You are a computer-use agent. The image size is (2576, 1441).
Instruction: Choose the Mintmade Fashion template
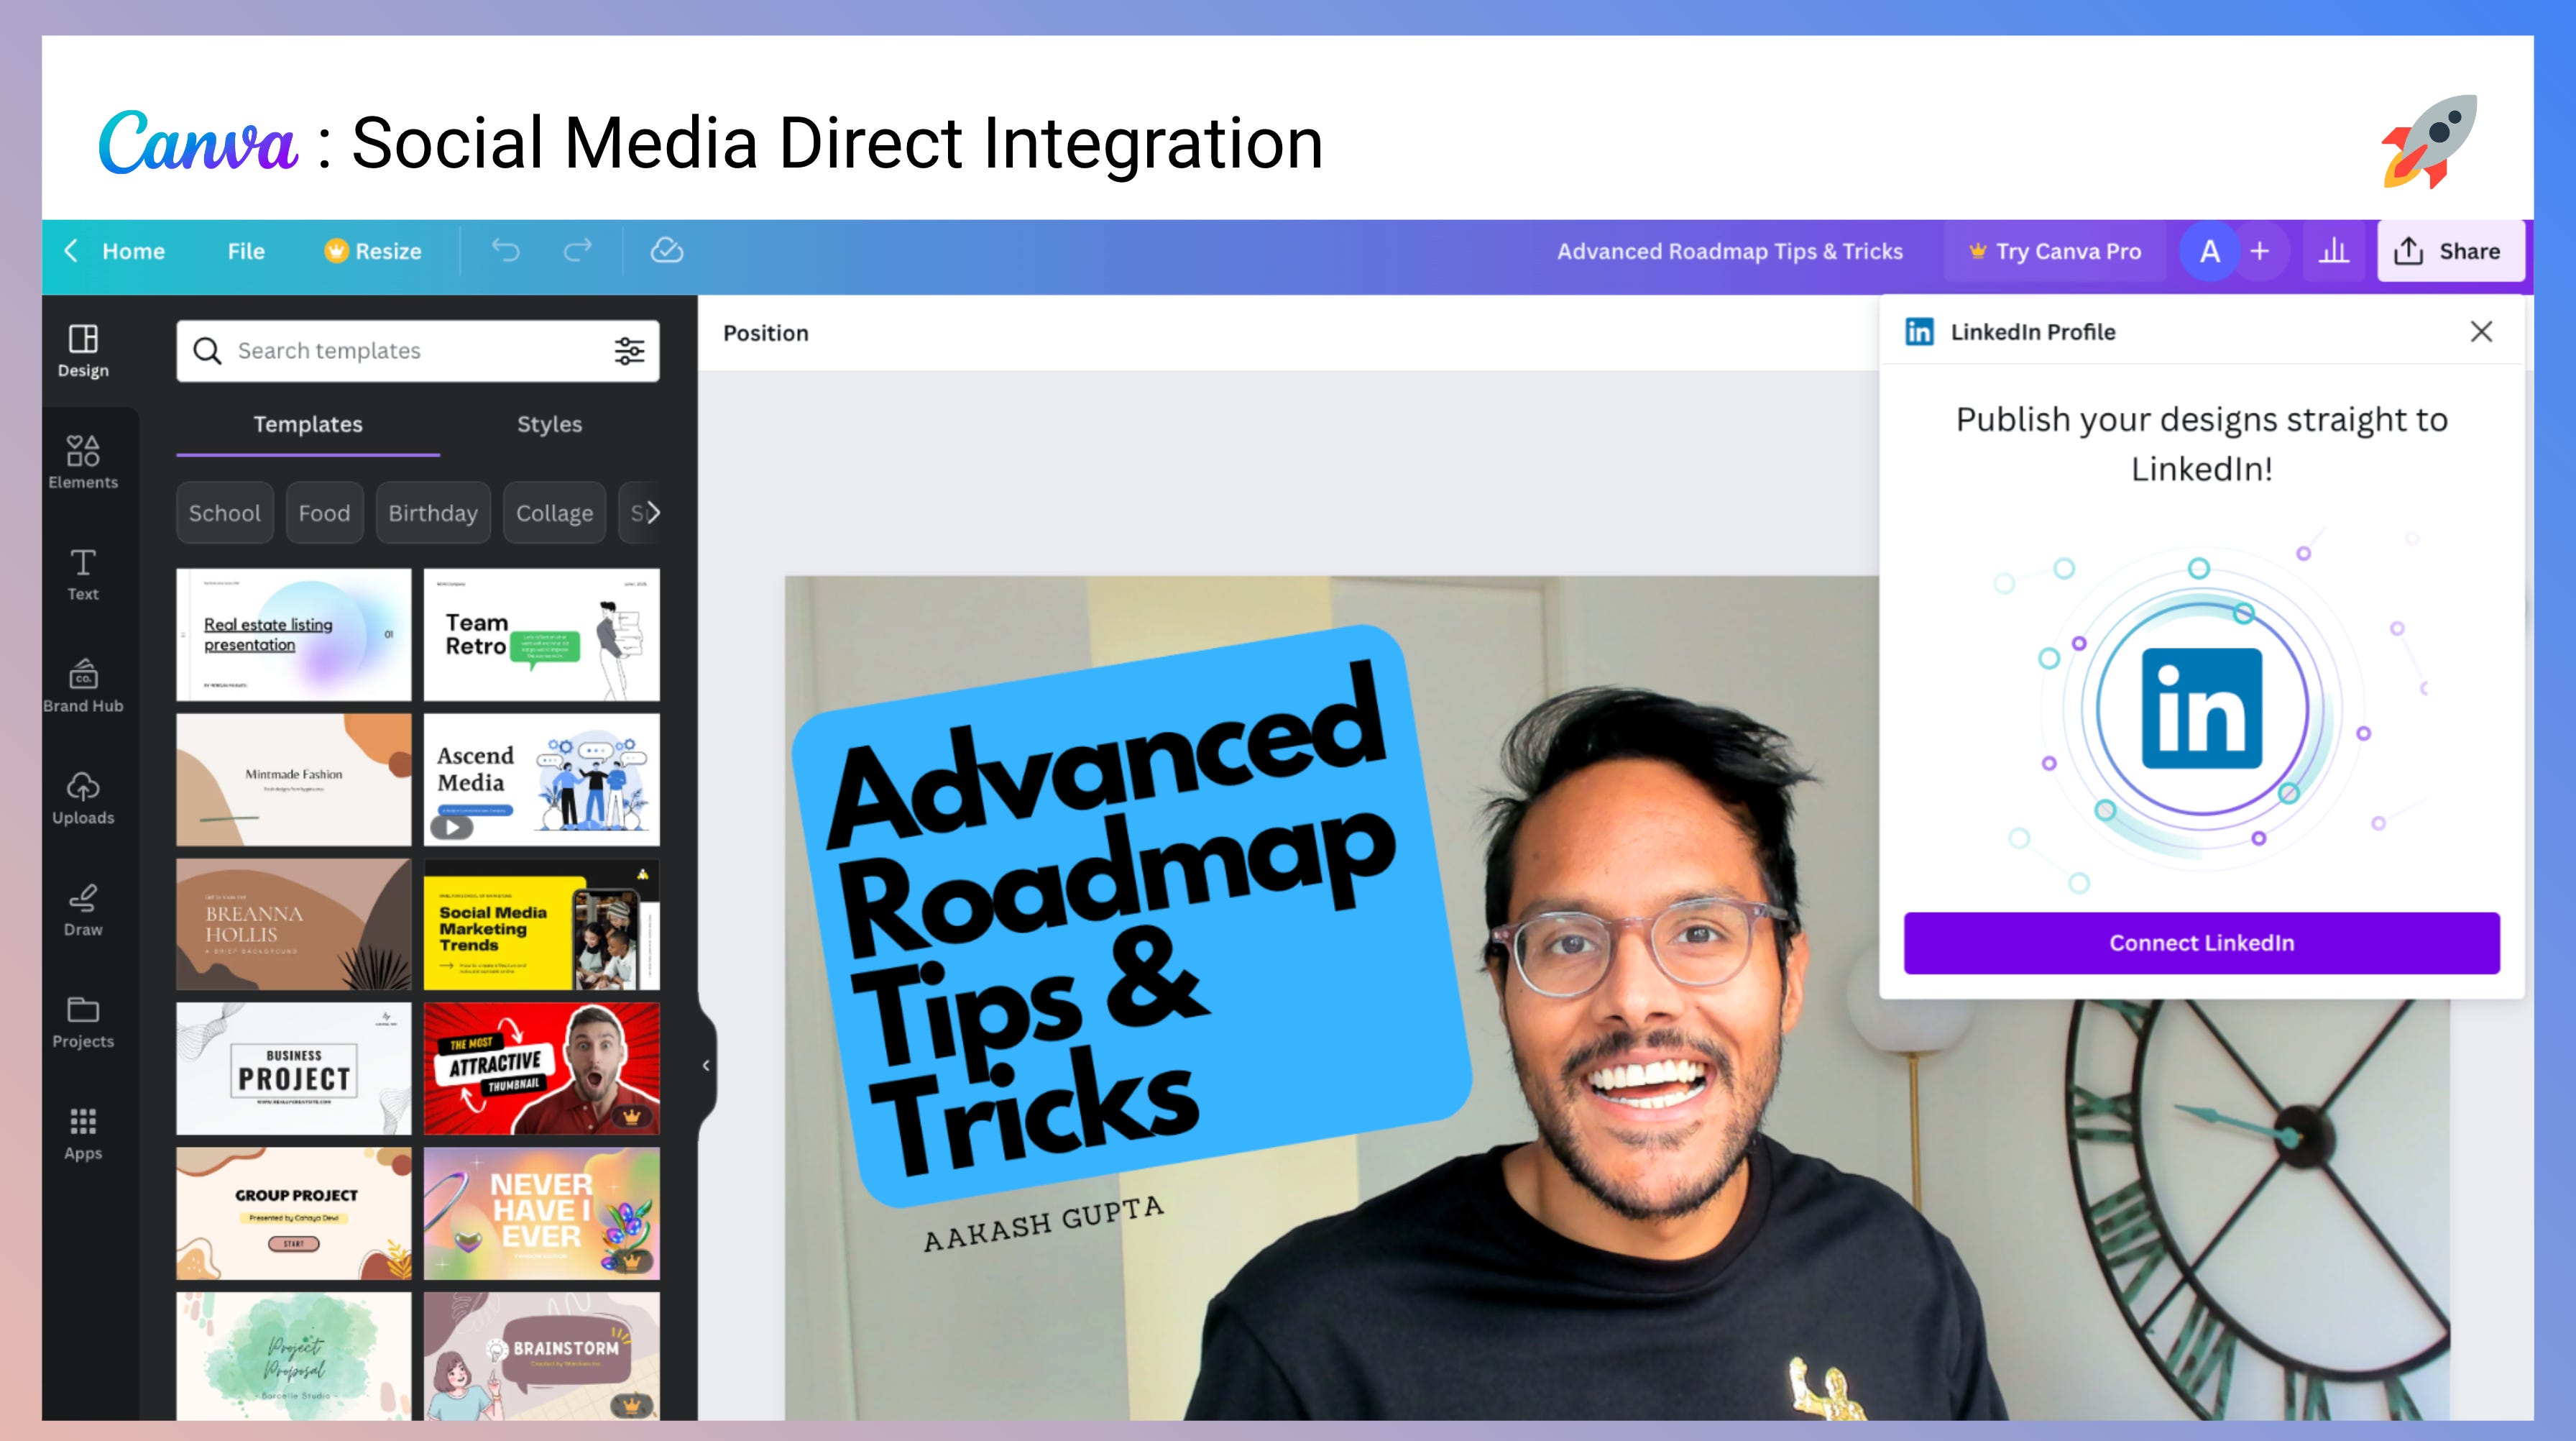point(294,779)
